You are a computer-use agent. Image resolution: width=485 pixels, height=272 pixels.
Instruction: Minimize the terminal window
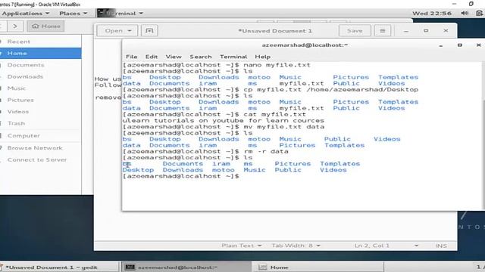coord(441,45)
